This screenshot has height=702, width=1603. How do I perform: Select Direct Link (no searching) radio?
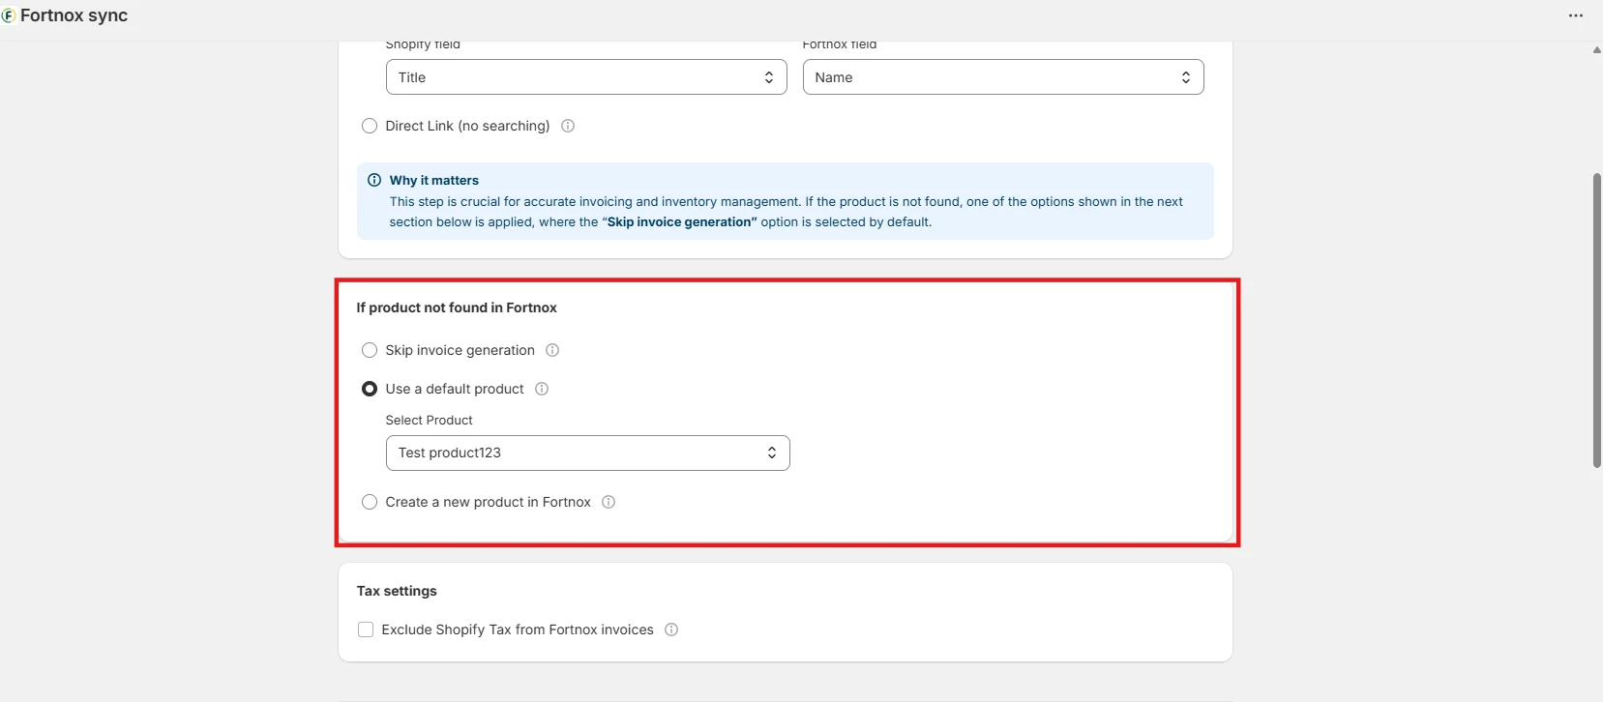(x=370, y=126)
